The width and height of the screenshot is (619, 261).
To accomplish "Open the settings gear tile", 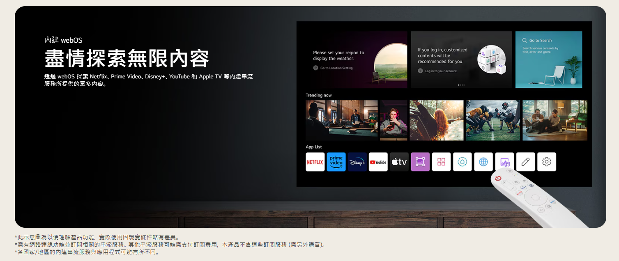I will click(546, 162).
